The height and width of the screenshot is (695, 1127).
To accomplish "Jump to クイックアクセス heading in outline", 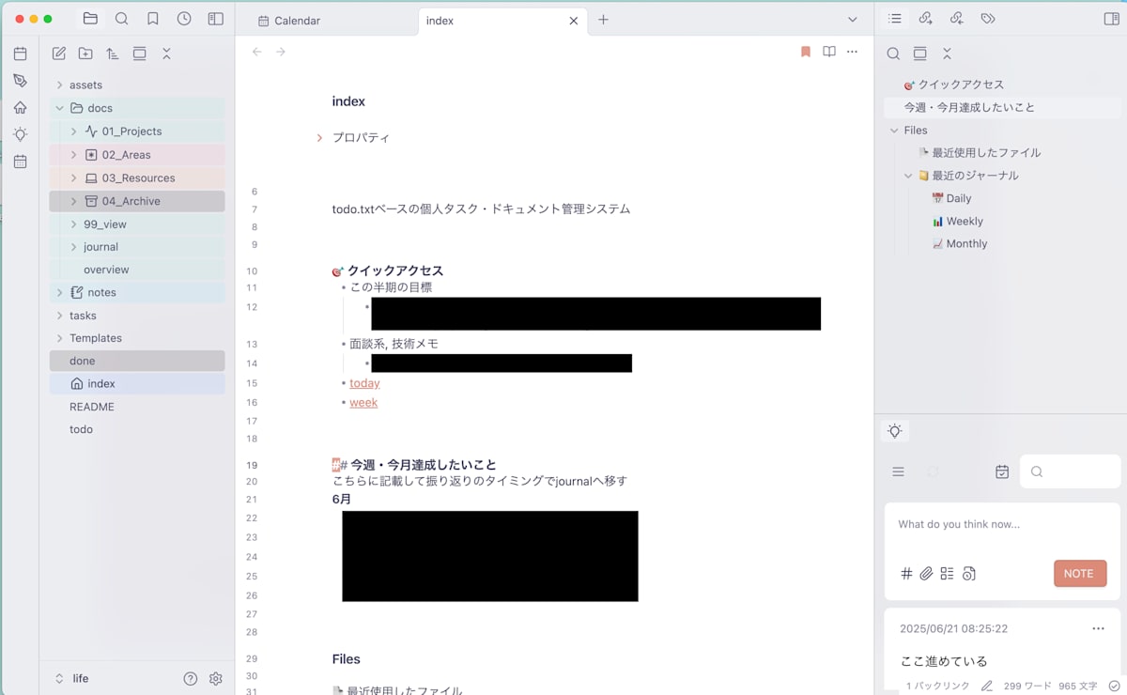I will coord(954,85).
